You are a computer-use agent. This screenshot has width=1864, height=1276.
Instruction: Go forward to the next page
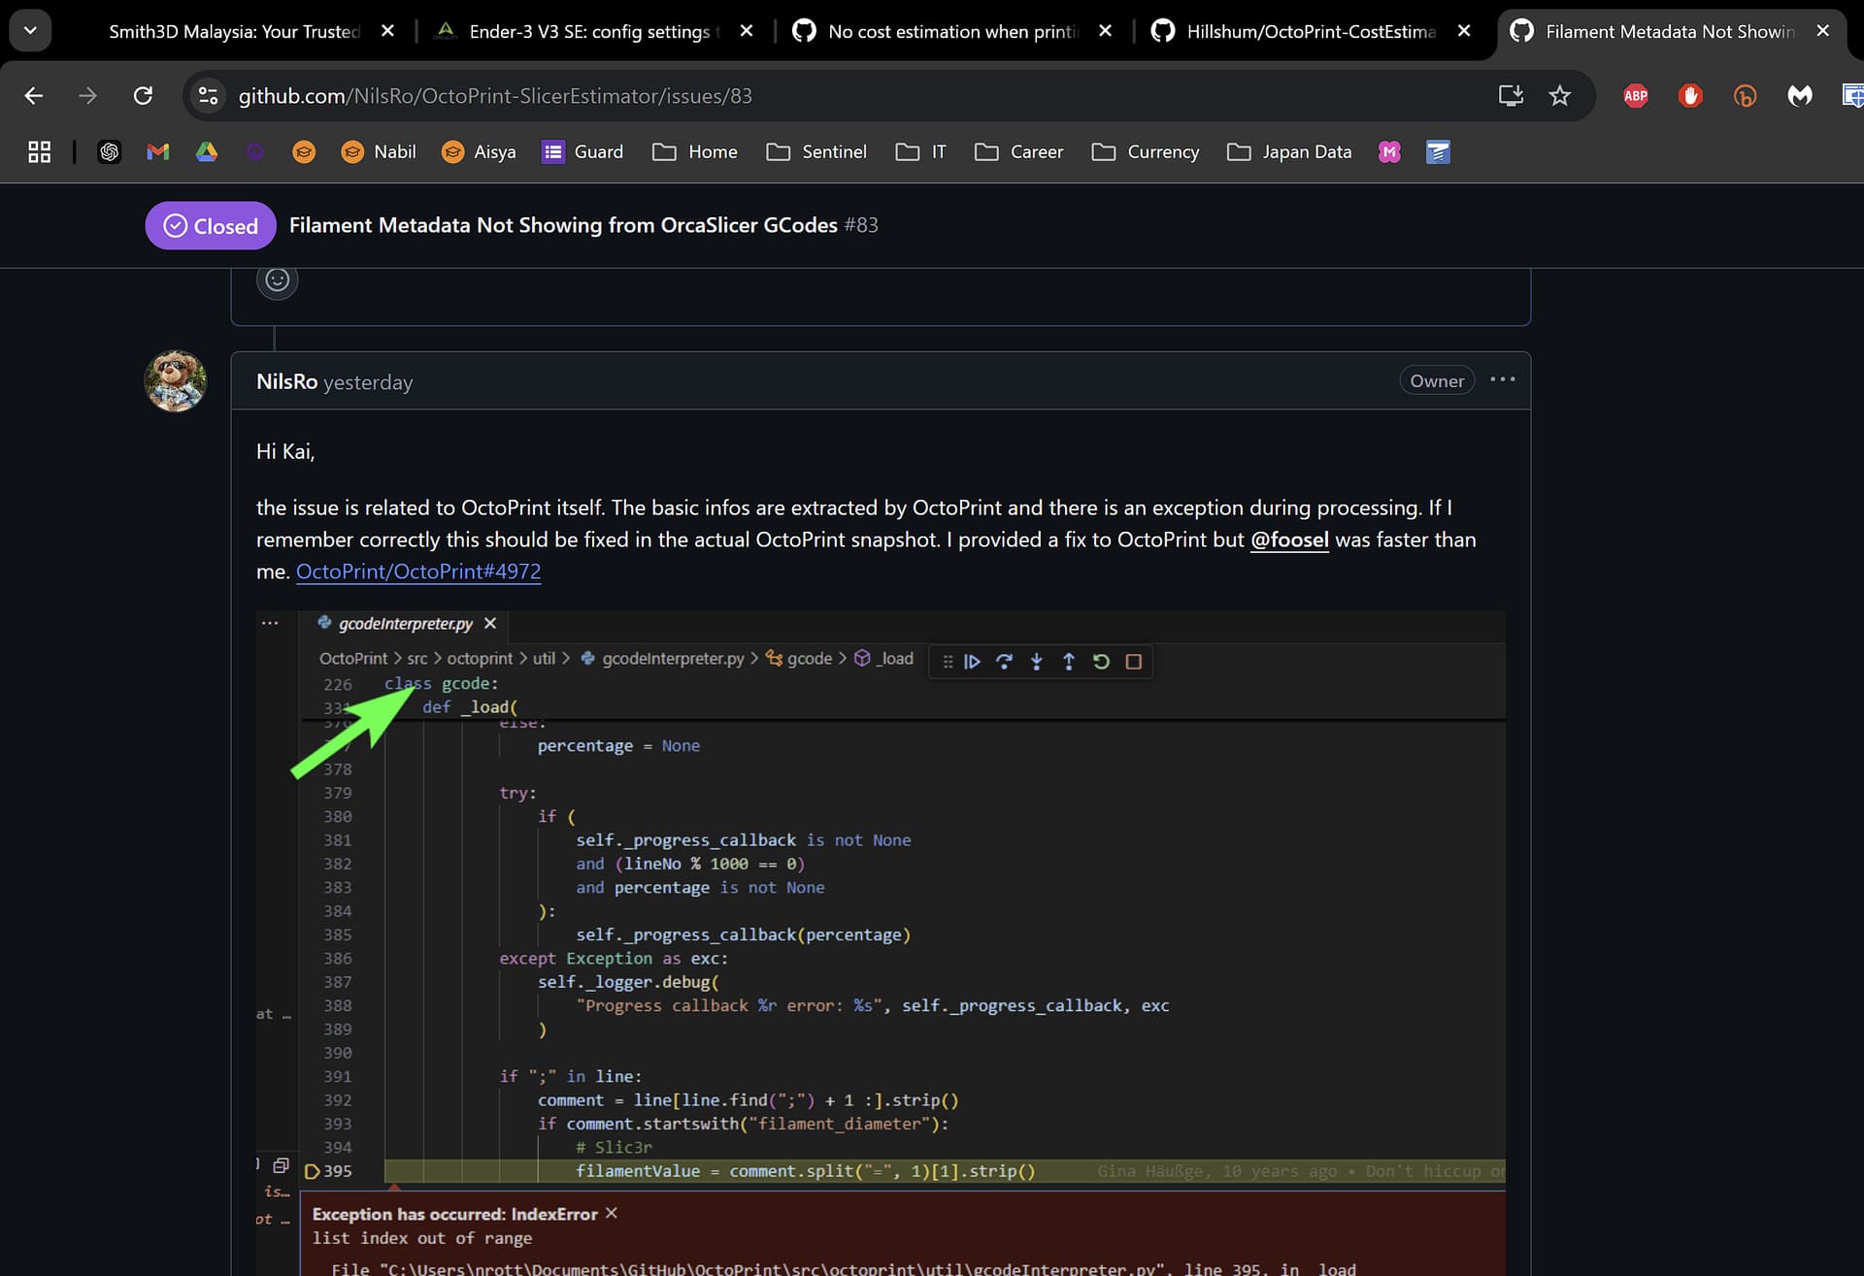click(88, 96)
